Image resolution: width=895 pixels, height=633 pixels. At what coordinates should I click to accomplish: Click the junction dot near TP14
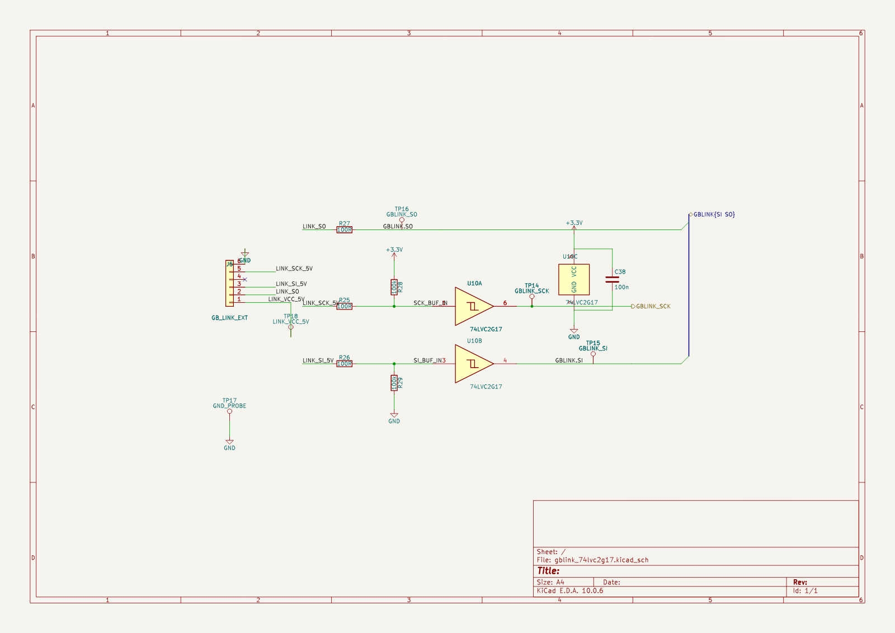coord(532,306)
